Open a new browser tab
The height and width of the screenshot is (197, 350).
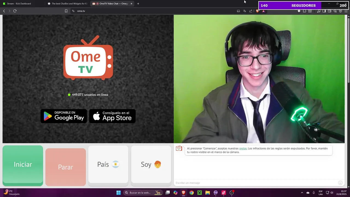tap(138, 4)
